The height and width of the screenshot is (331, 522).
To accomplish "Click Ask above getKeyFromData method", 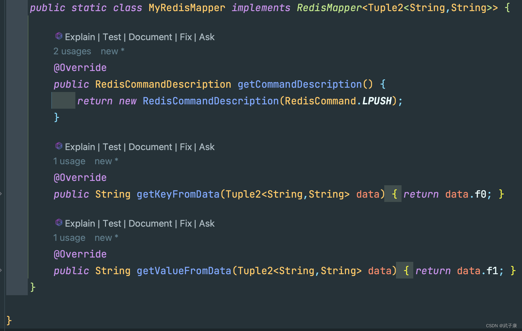I will [207, 147].
